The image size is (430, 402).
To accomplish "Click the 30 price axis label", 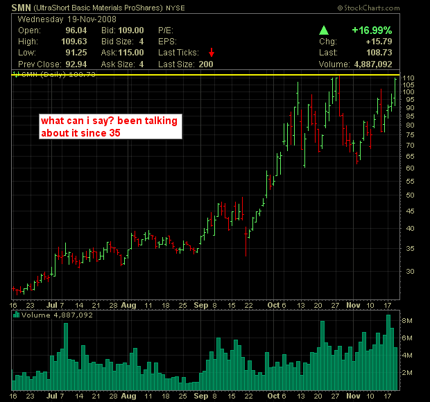I will coord(411,271).
